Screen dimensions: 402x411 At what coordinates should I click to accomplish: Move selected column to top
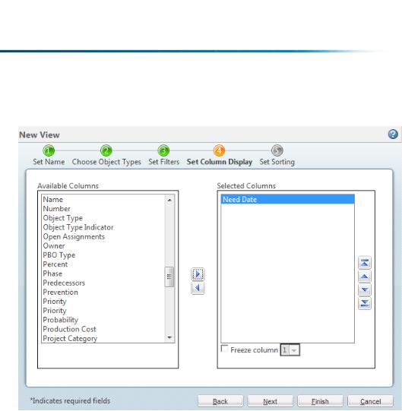tap(365, 263)
